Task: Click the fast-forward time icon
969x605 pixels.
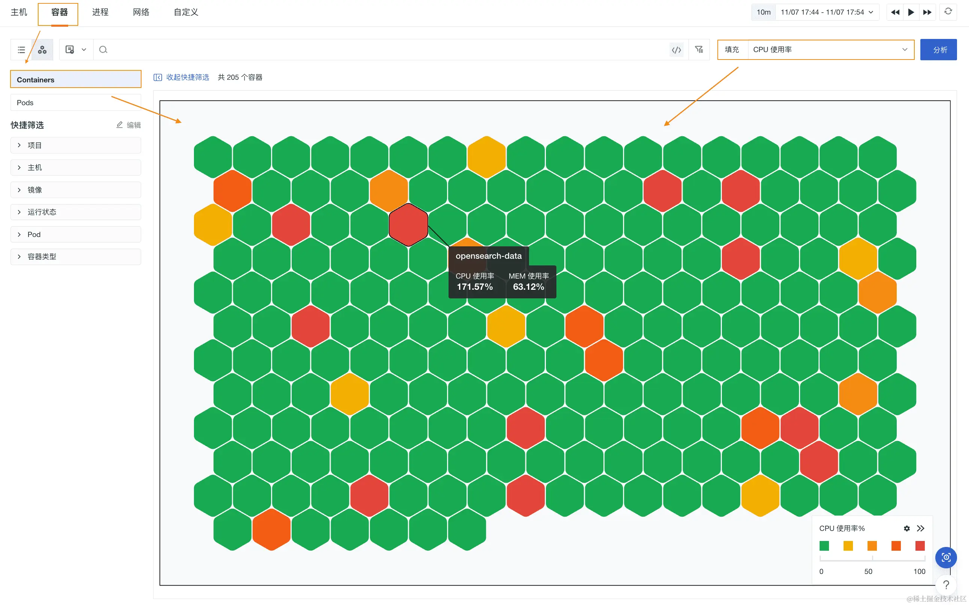Action: (927, 12)
